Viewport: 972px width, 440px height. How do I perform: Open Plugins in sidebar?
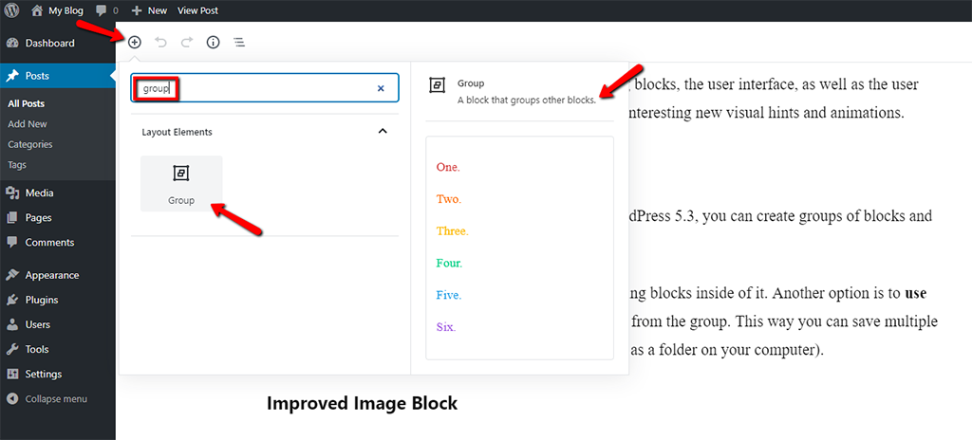click(x=58, y=300)
